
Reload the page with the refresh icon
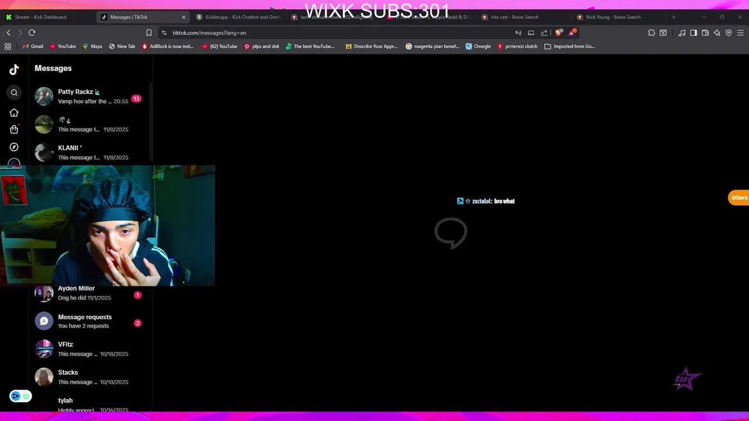tap(32, 33)
